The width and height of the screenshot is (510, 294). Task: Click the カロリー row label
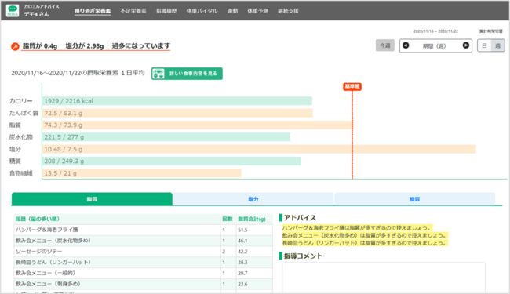[x=21, y=101]
